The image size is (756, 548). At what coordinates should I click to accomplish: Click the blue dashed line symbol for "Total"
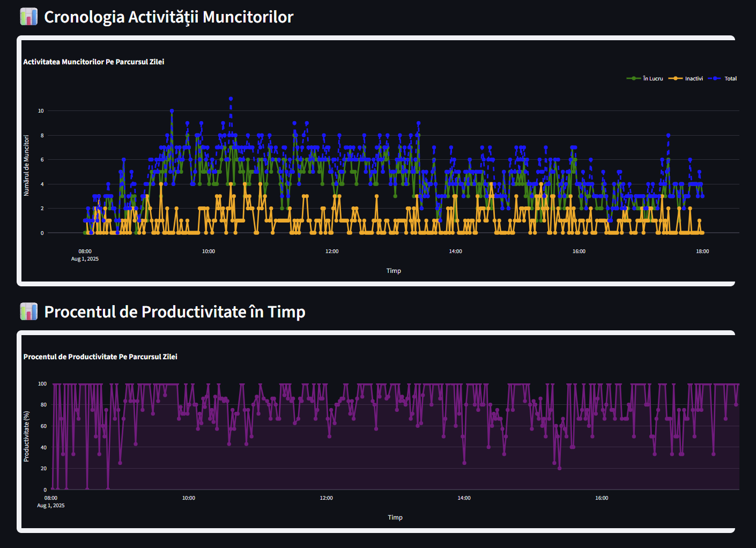[x=714, y=78]
